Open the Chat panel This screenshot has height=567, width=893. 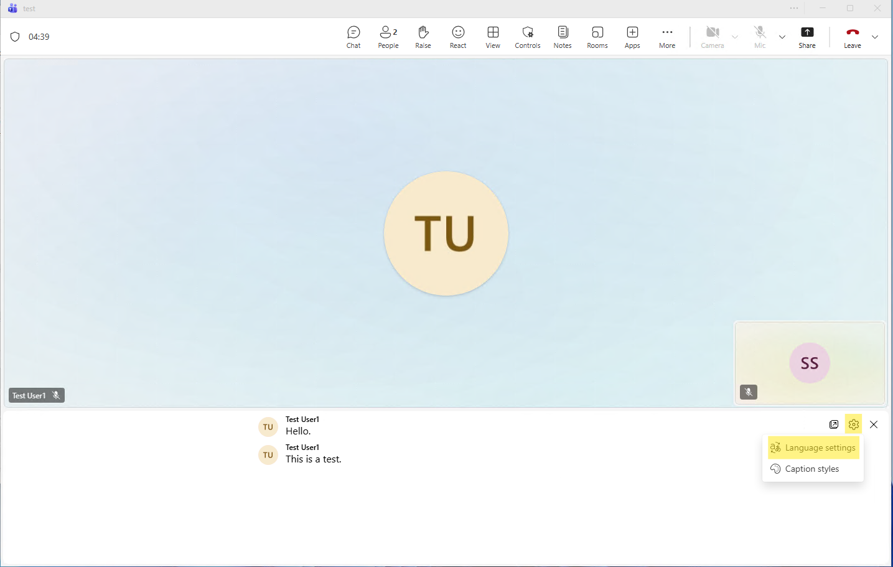click(x=353, y=37)
